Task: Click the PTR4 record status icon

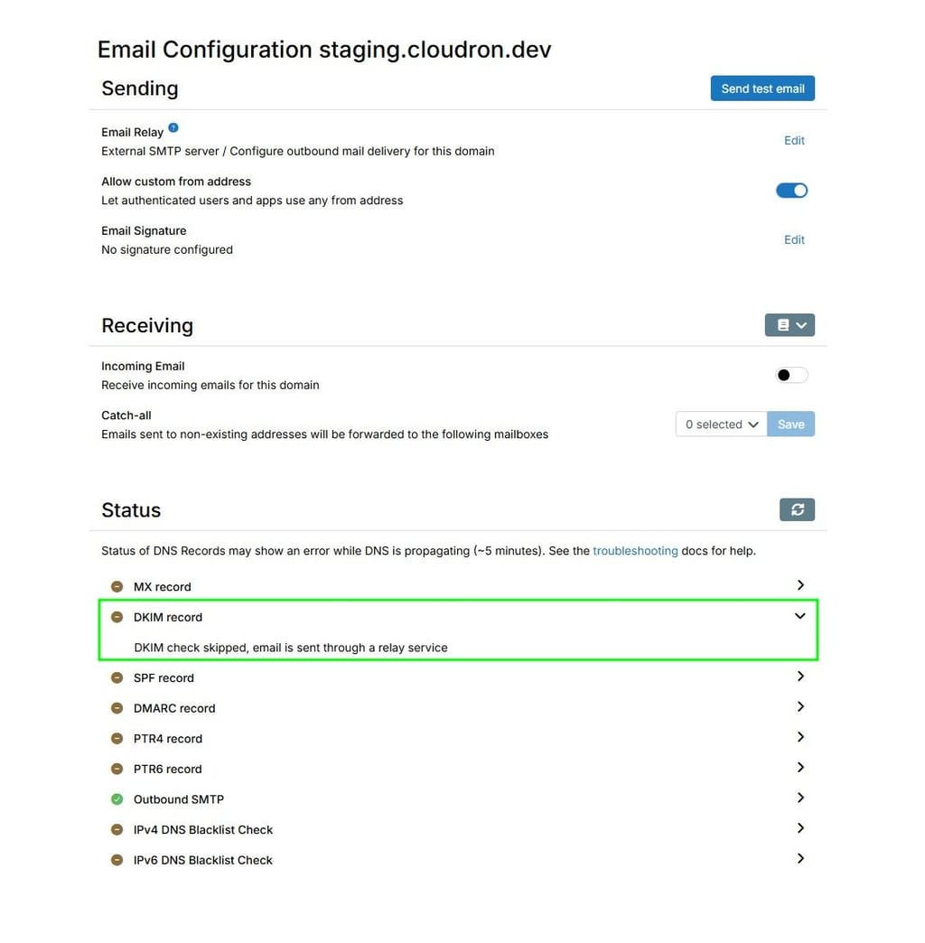Action: [x=117, y=739]
